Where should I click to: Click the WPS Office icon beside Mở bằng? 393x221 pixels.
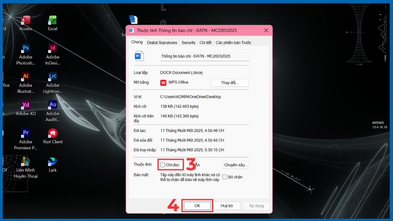click(x=163, y=83)
